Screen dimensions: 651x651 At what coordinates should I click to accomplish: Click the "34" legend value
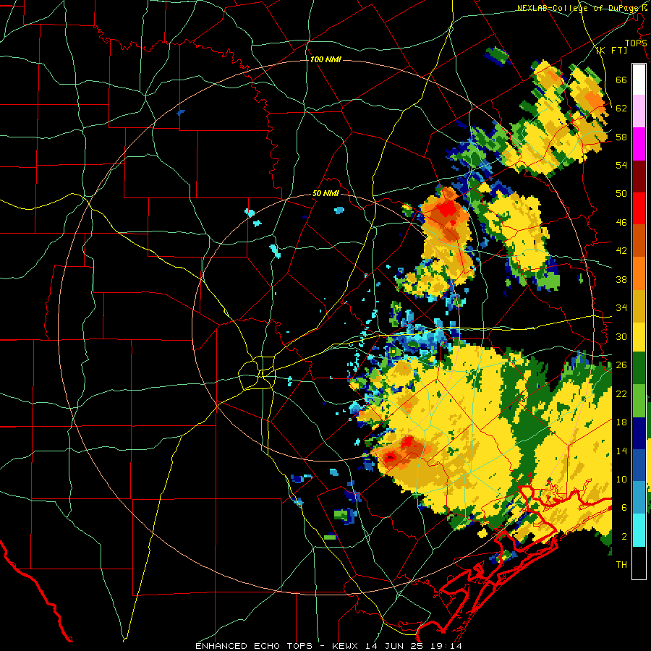click(621, 308)
